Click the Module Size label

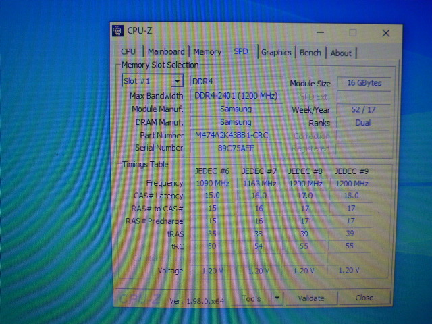point(310,84)
